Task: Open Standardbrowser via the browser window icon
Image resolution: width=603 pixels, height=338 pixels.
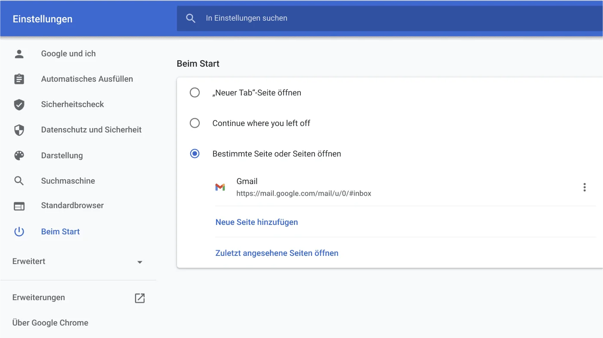Action: click(19, 206)
